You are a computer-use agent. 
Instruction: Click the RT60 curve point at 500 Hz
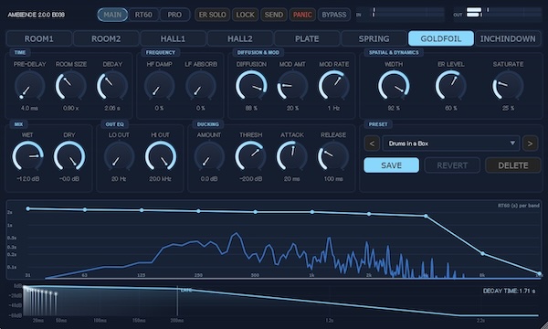click(256, 212)
